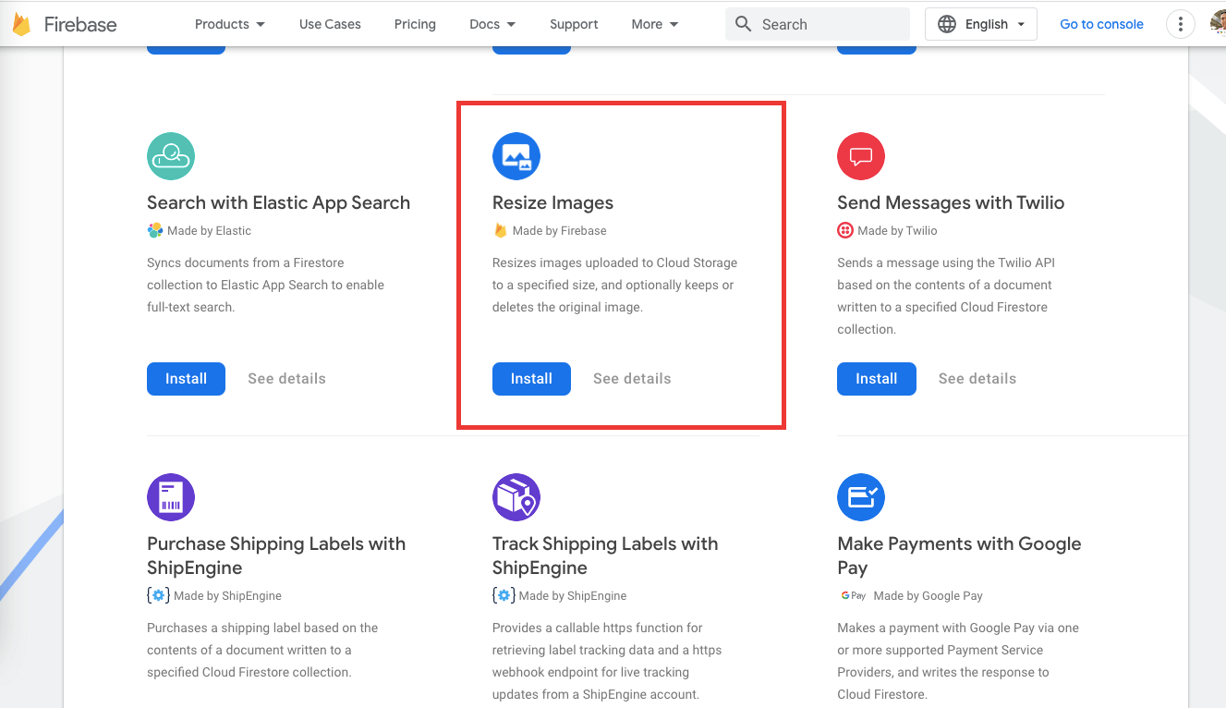1226x708 pixels.
Task: Click the search magnifier icon
Action: 744,24
